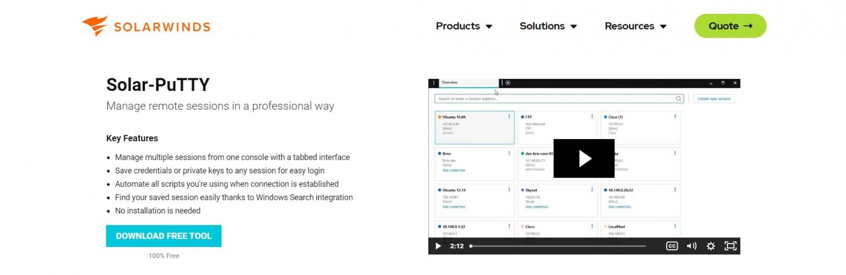Viewport: 846px width, 275px height.
Task: Click the Skynet session title
Action: click(x=531, y=190)
